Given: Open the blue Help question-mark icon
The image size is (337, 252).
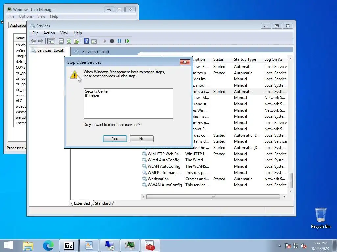Looking at the screenshot, I should coord(87,41).
